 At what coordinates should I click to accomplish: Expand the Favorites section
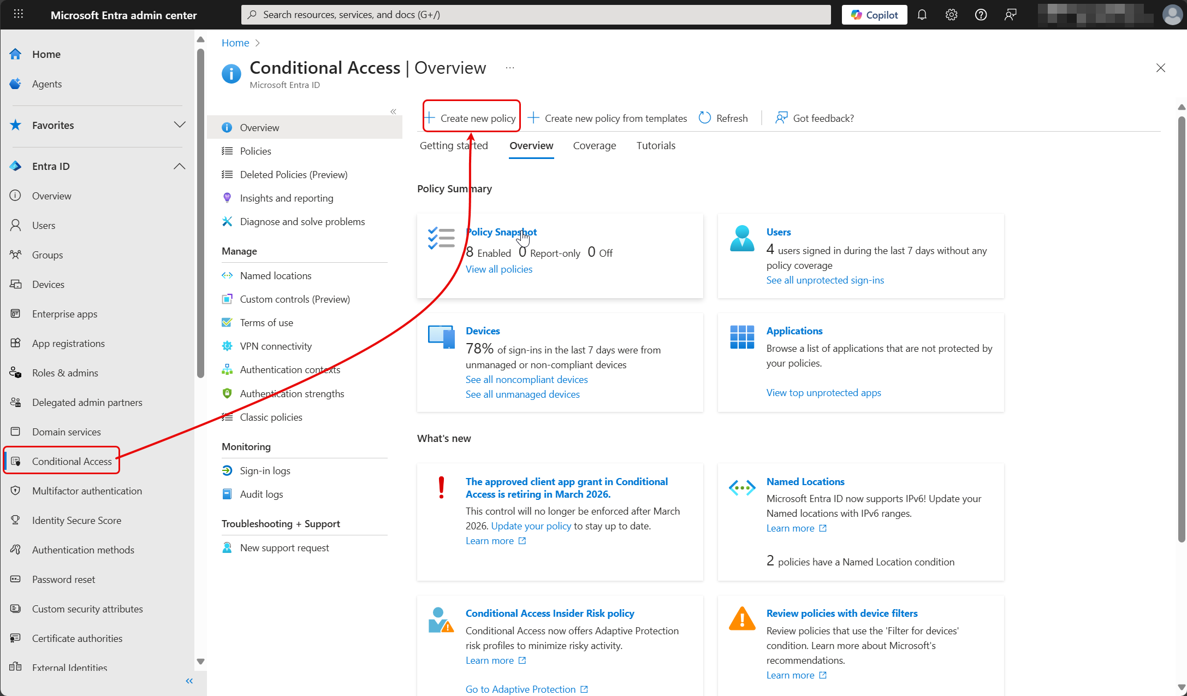pyautogui.click(x=179, y=125)
